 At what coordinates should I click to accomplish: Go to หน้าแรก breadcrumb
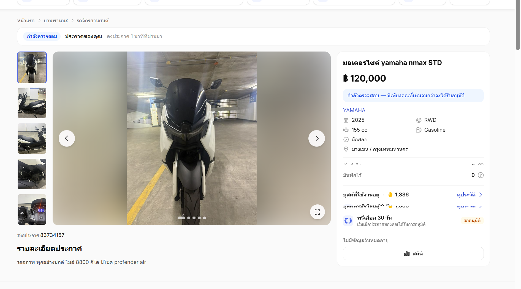click(26, 21)
